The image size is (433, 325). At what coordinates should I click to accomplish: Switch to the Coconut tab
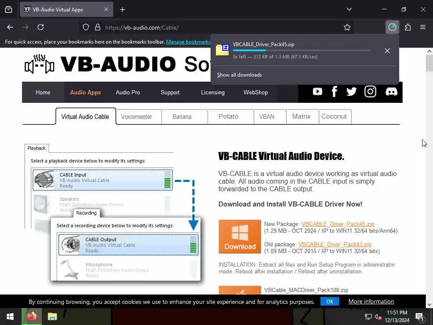tap(335, 117)
